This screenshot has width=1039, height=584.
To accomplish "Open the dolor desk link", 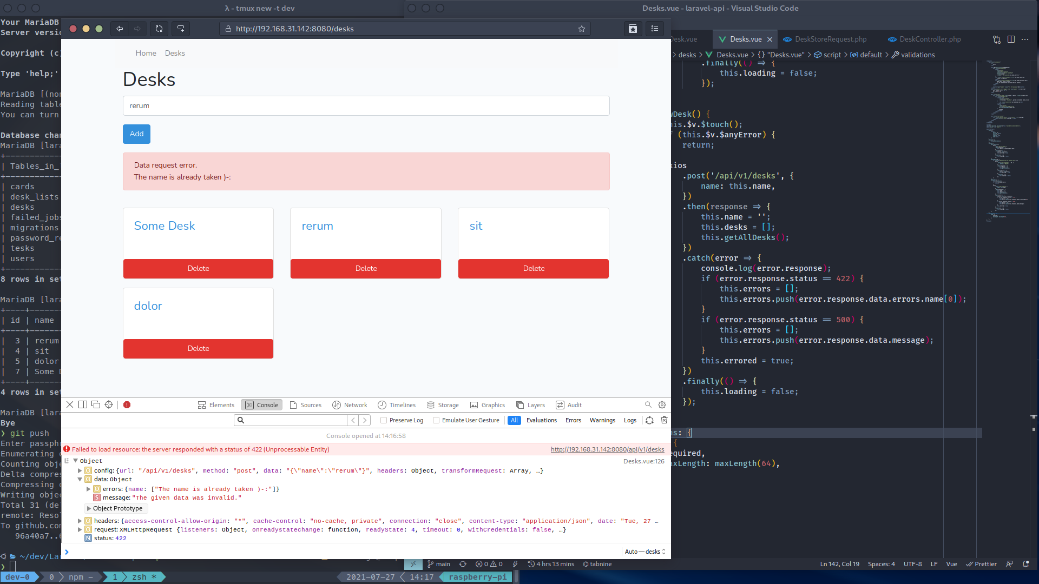I will click(148, 306).
